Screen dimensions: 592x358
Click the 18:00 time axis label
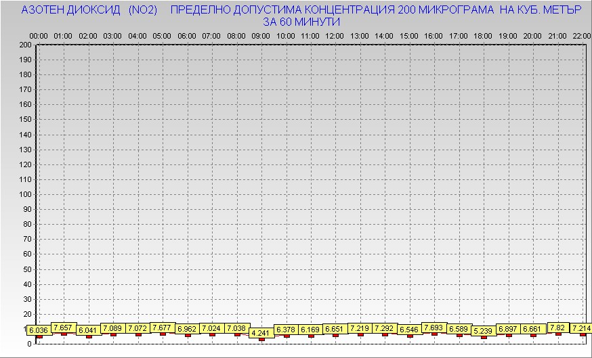(483, 37)
